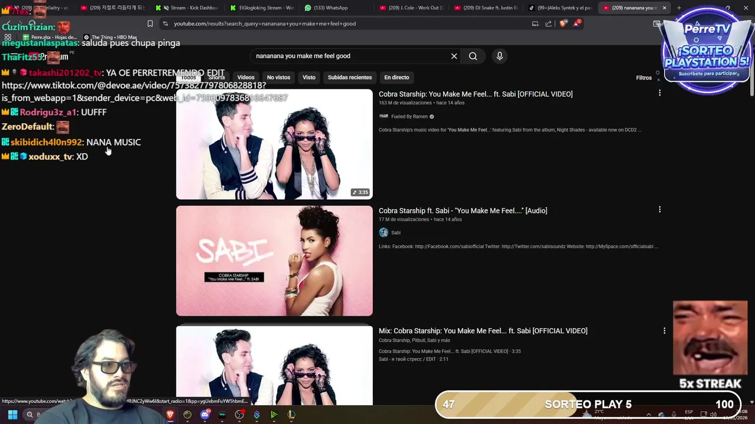Open the League of Legends taskbar icon

(291, 415)
